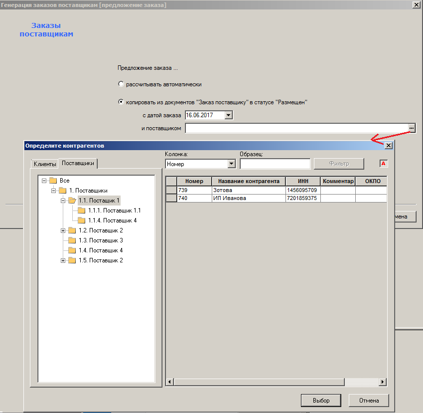Collapse the 1. Поставщики node
Screen dimensions: 423x413
click(53, 191)
